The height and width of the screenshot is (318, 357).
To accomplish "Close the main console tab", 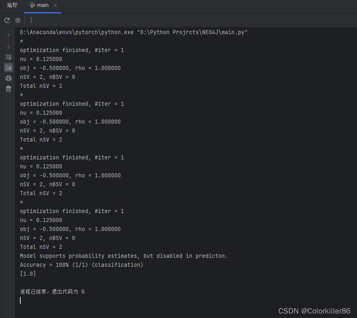I will 55,5.
